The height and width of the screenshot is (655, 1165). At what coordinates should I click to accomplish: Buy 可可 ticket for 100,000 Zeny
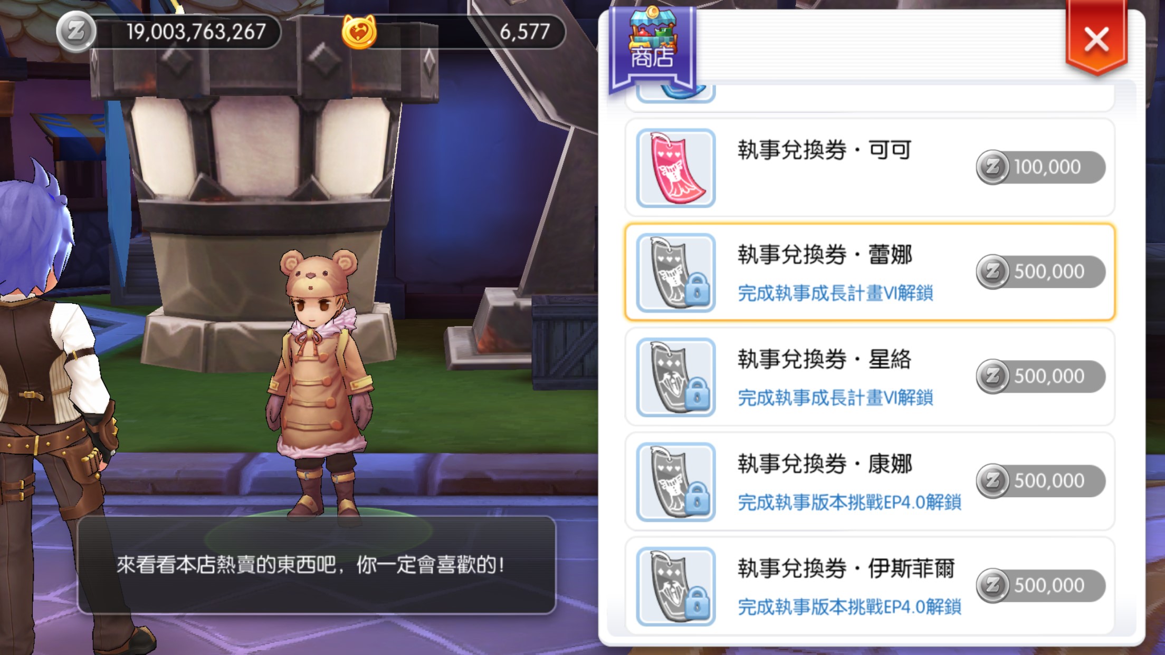[x=1040, y=167]
